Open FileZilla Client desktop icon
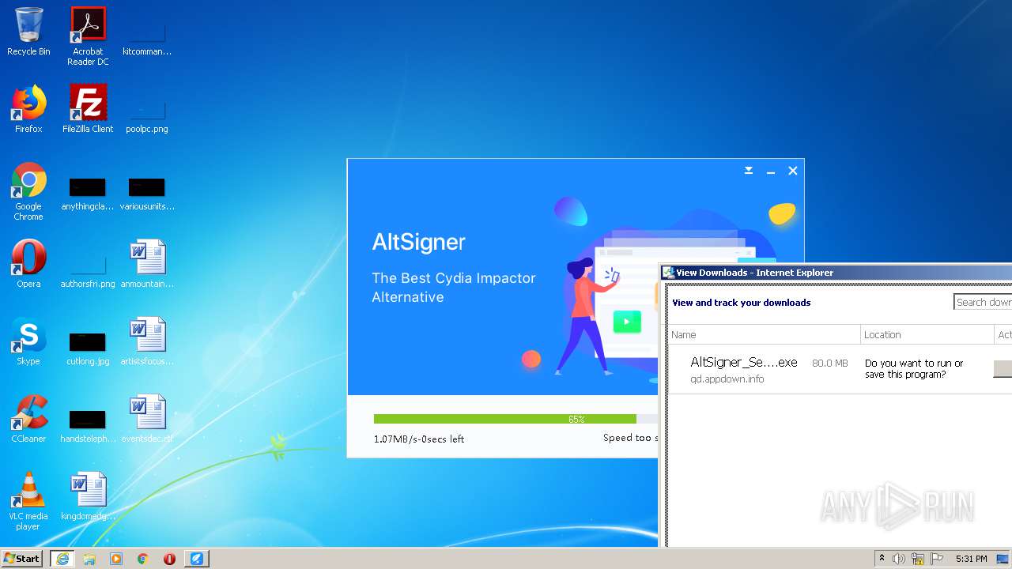This screenshot has height=569, width=1012. click(x=88, y=109)
